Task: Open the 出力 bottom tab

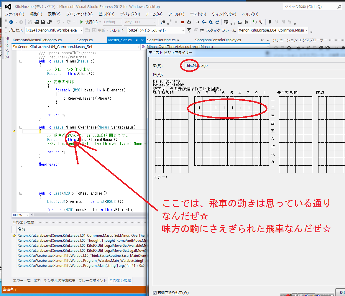Action: pyautogui.click(x=37, y=280)
